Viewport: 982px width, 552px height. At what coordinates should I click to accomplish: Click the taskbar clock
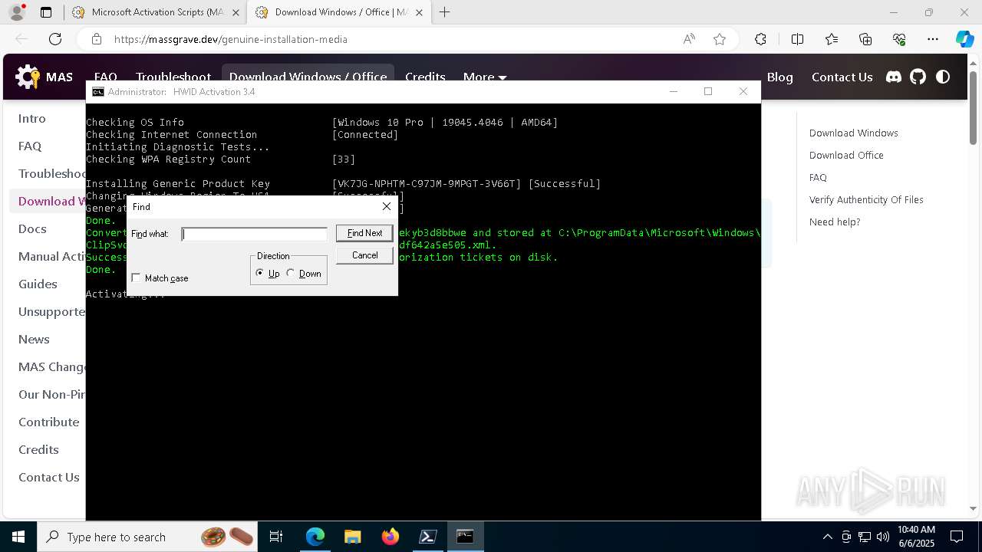pos(916,537)
